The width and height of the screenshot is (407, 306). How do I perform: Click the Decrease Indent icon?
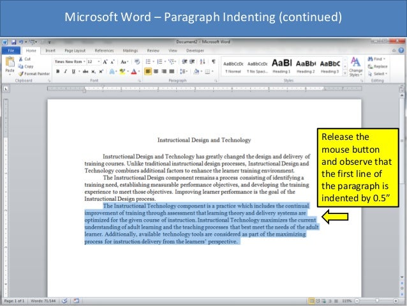[184, 61]
